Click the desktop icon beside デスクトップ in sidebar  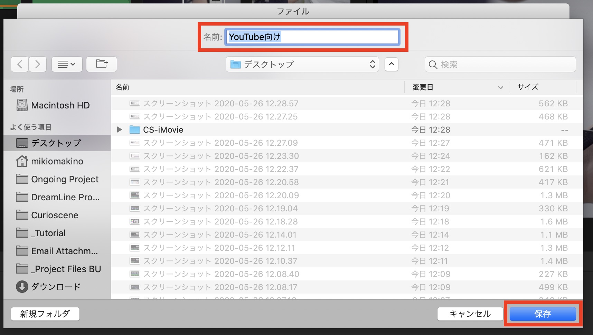tap(22, 143)
